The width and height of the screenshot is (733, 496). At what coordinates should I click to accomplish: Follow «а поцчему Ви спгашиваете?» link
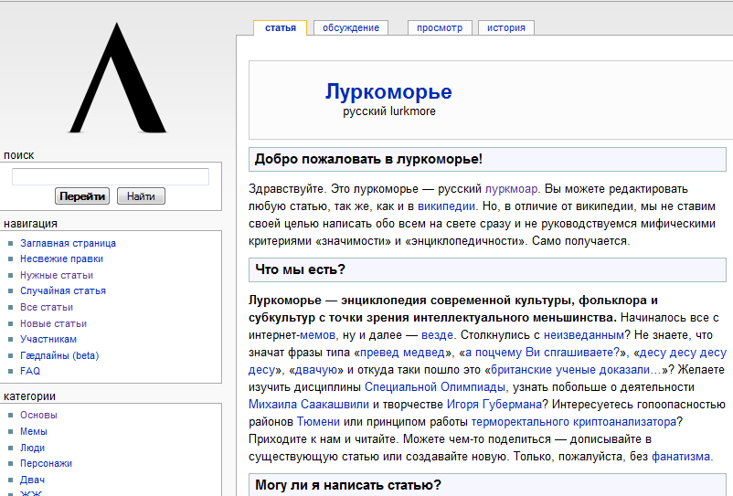(542, 353)
